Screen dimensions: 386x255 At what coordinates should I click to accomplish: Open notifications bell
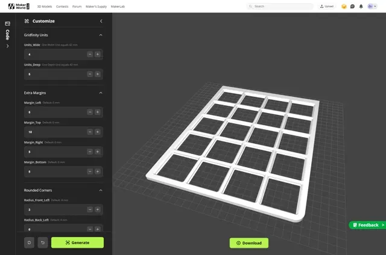click(361, 7)
